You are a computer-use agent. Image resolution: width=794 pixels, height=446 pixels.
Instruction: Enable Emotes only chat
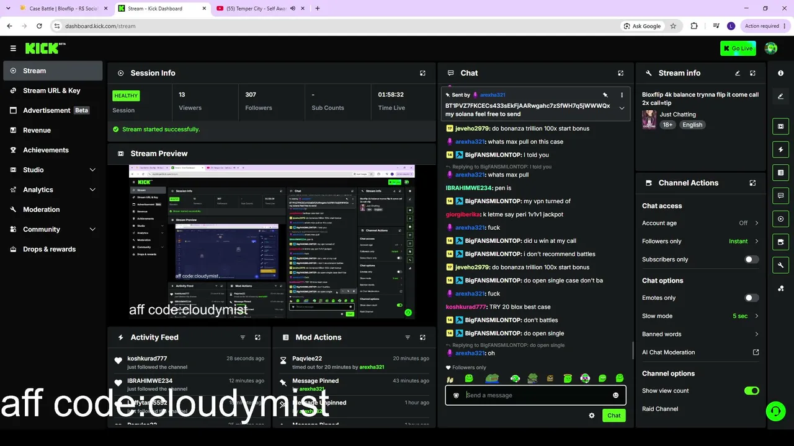click(x=751, y=298)
